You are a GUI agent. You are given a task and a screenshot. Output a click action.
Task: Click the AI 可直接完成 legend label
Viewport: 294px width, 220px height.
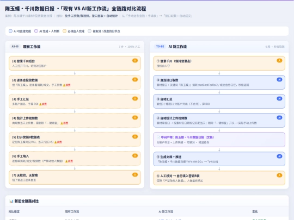pos(22,32)
